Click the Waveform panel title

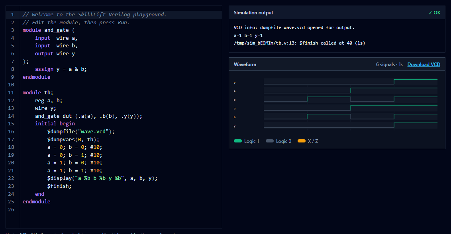coord(245,64)
